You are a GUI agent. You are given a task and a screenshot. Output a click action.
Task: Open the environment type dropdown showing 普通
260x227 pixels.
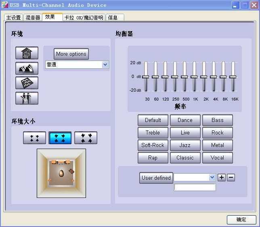[77, 65]
